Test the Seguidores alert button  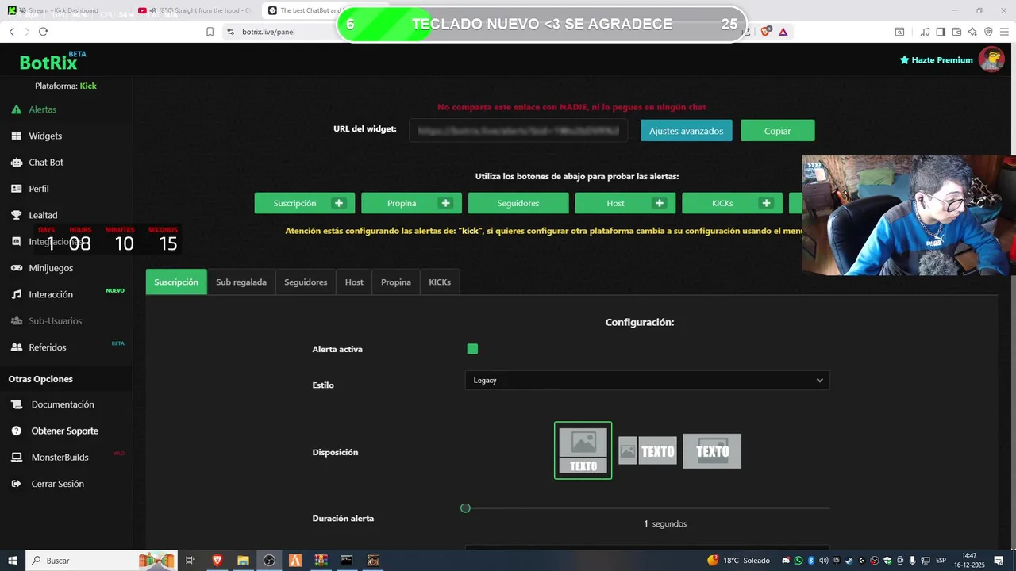[x=518, y=203]
